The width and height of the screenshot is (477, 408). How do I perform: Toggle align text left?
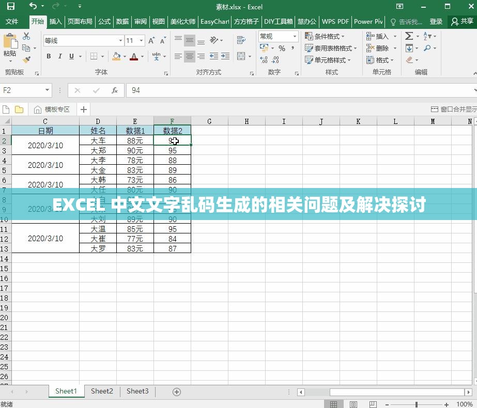point(178,56)
